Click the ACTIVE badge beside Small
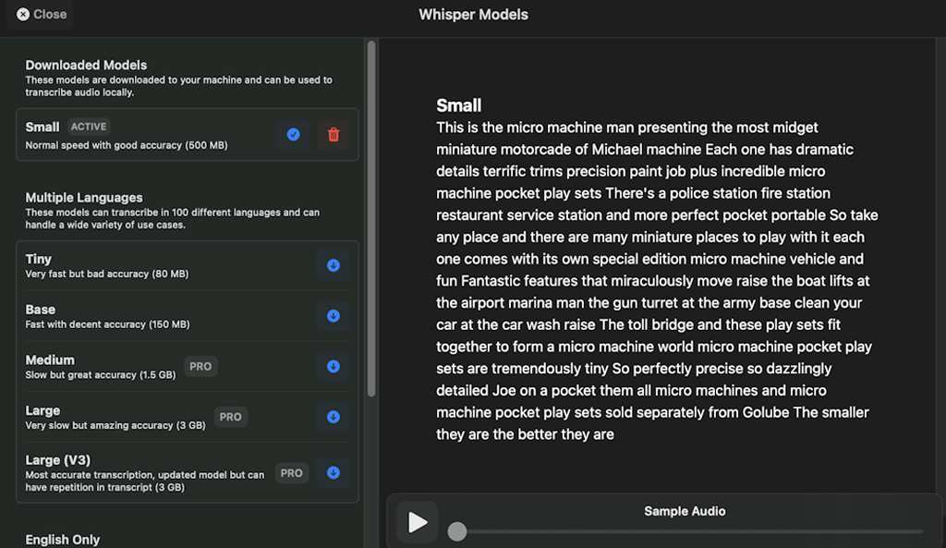Screen dimensions: 946x548 click(89, 127)
